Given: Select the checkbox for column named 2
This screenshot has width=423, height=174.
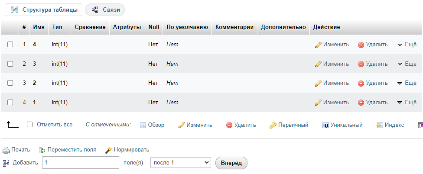Looking at the screenshot, I should point(10,83).
